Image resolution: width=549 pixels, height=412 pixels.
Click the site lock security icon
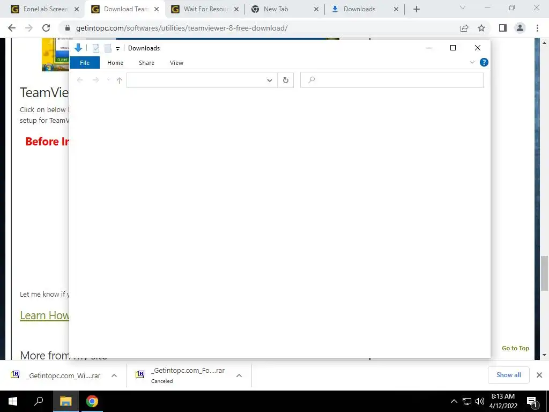[68, 28]
